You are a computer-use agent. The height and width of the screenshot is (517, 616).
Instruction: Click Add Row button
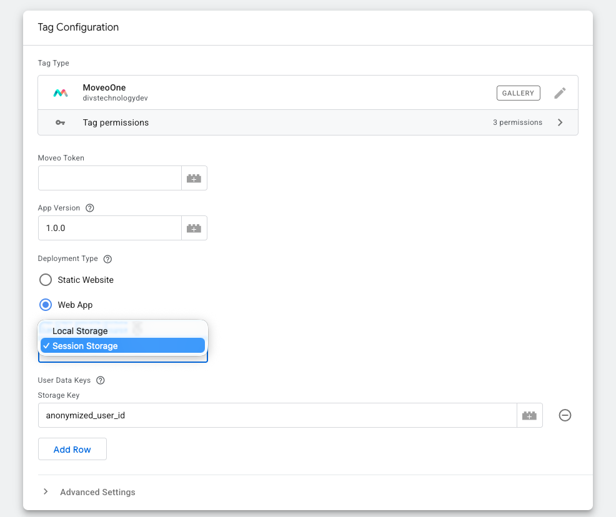[x=72, y=449]
